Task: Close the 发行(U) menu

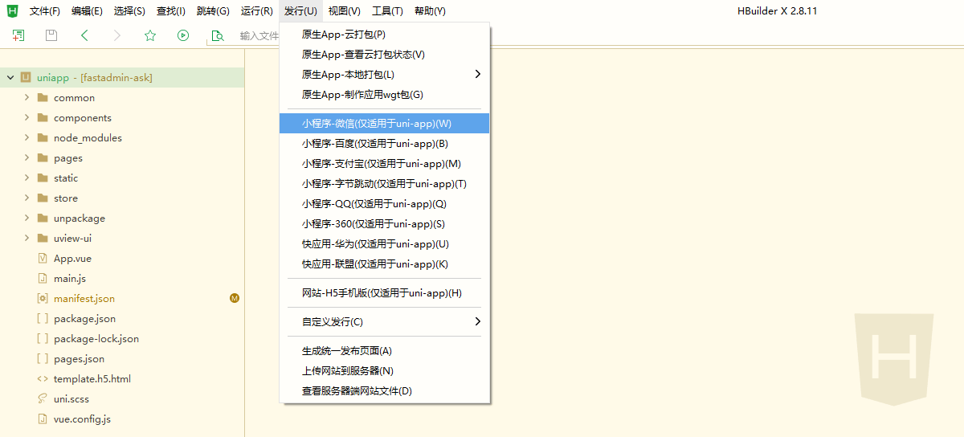Action: pyautogui.click(x=300, y=10)
